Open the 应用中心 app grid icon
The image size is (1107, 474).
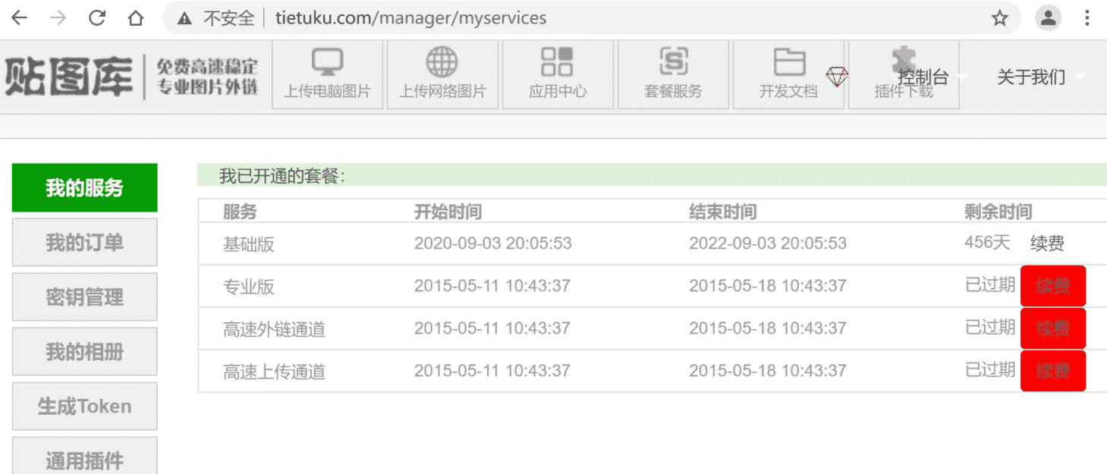point(557,62)
